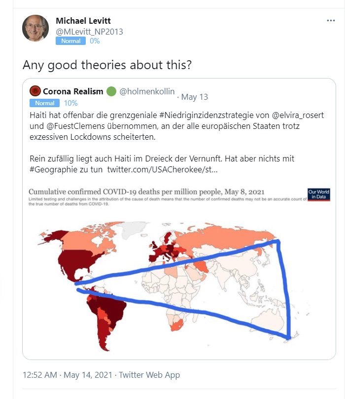Image resolution: width=345 pixels, height=399 pixels.
Task: Click Corona Realism's dark red avatar
Action: click(x=34, y=90)
